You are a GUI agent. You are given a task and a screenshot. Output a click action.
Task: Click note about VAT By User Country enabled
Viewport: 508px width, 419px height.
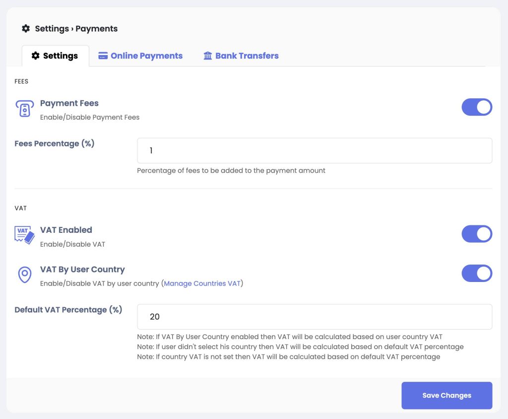coord(290,337)
